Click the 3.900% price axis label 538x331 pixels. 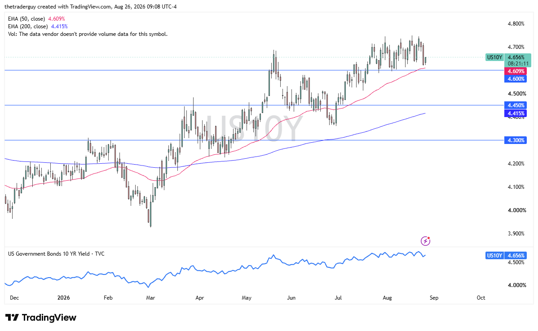click(x=516, y=233)
